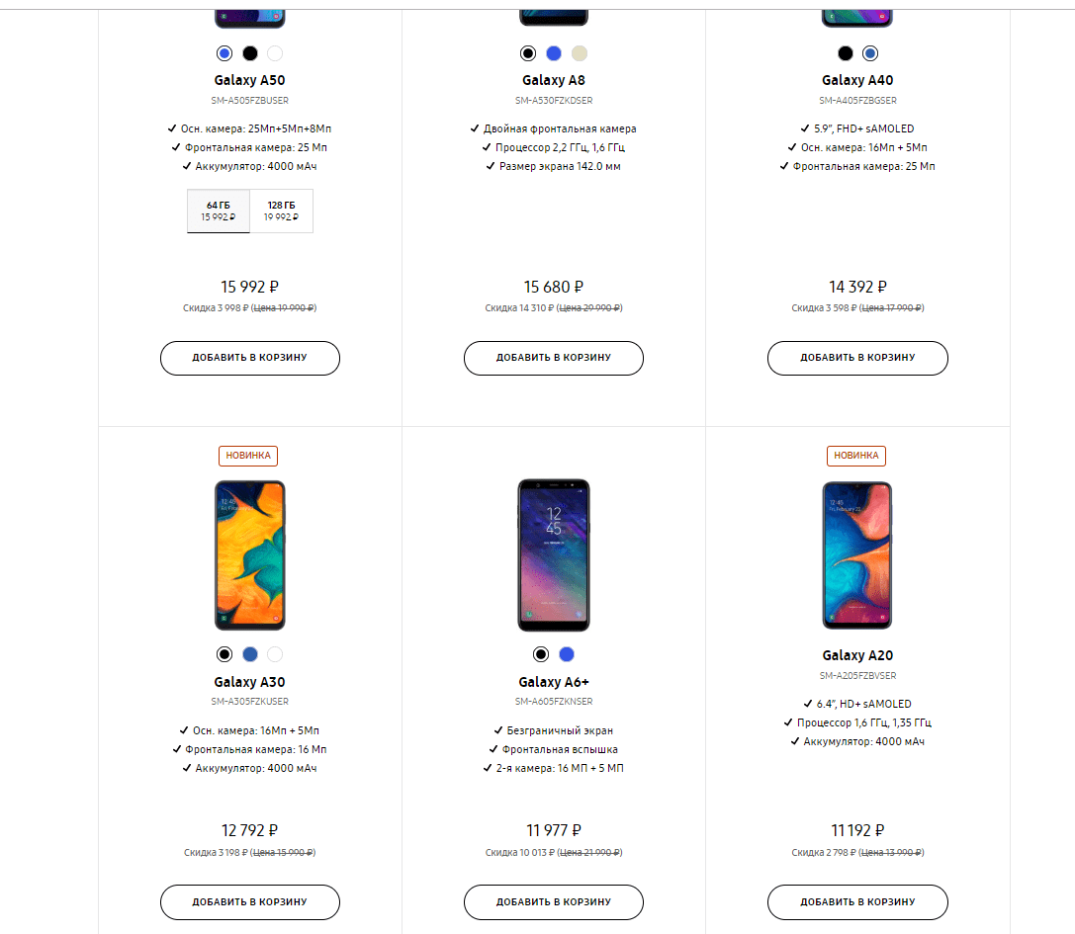Open the Galaxy A20 product title
The image size is (1075, 934).
click(857, 655)
